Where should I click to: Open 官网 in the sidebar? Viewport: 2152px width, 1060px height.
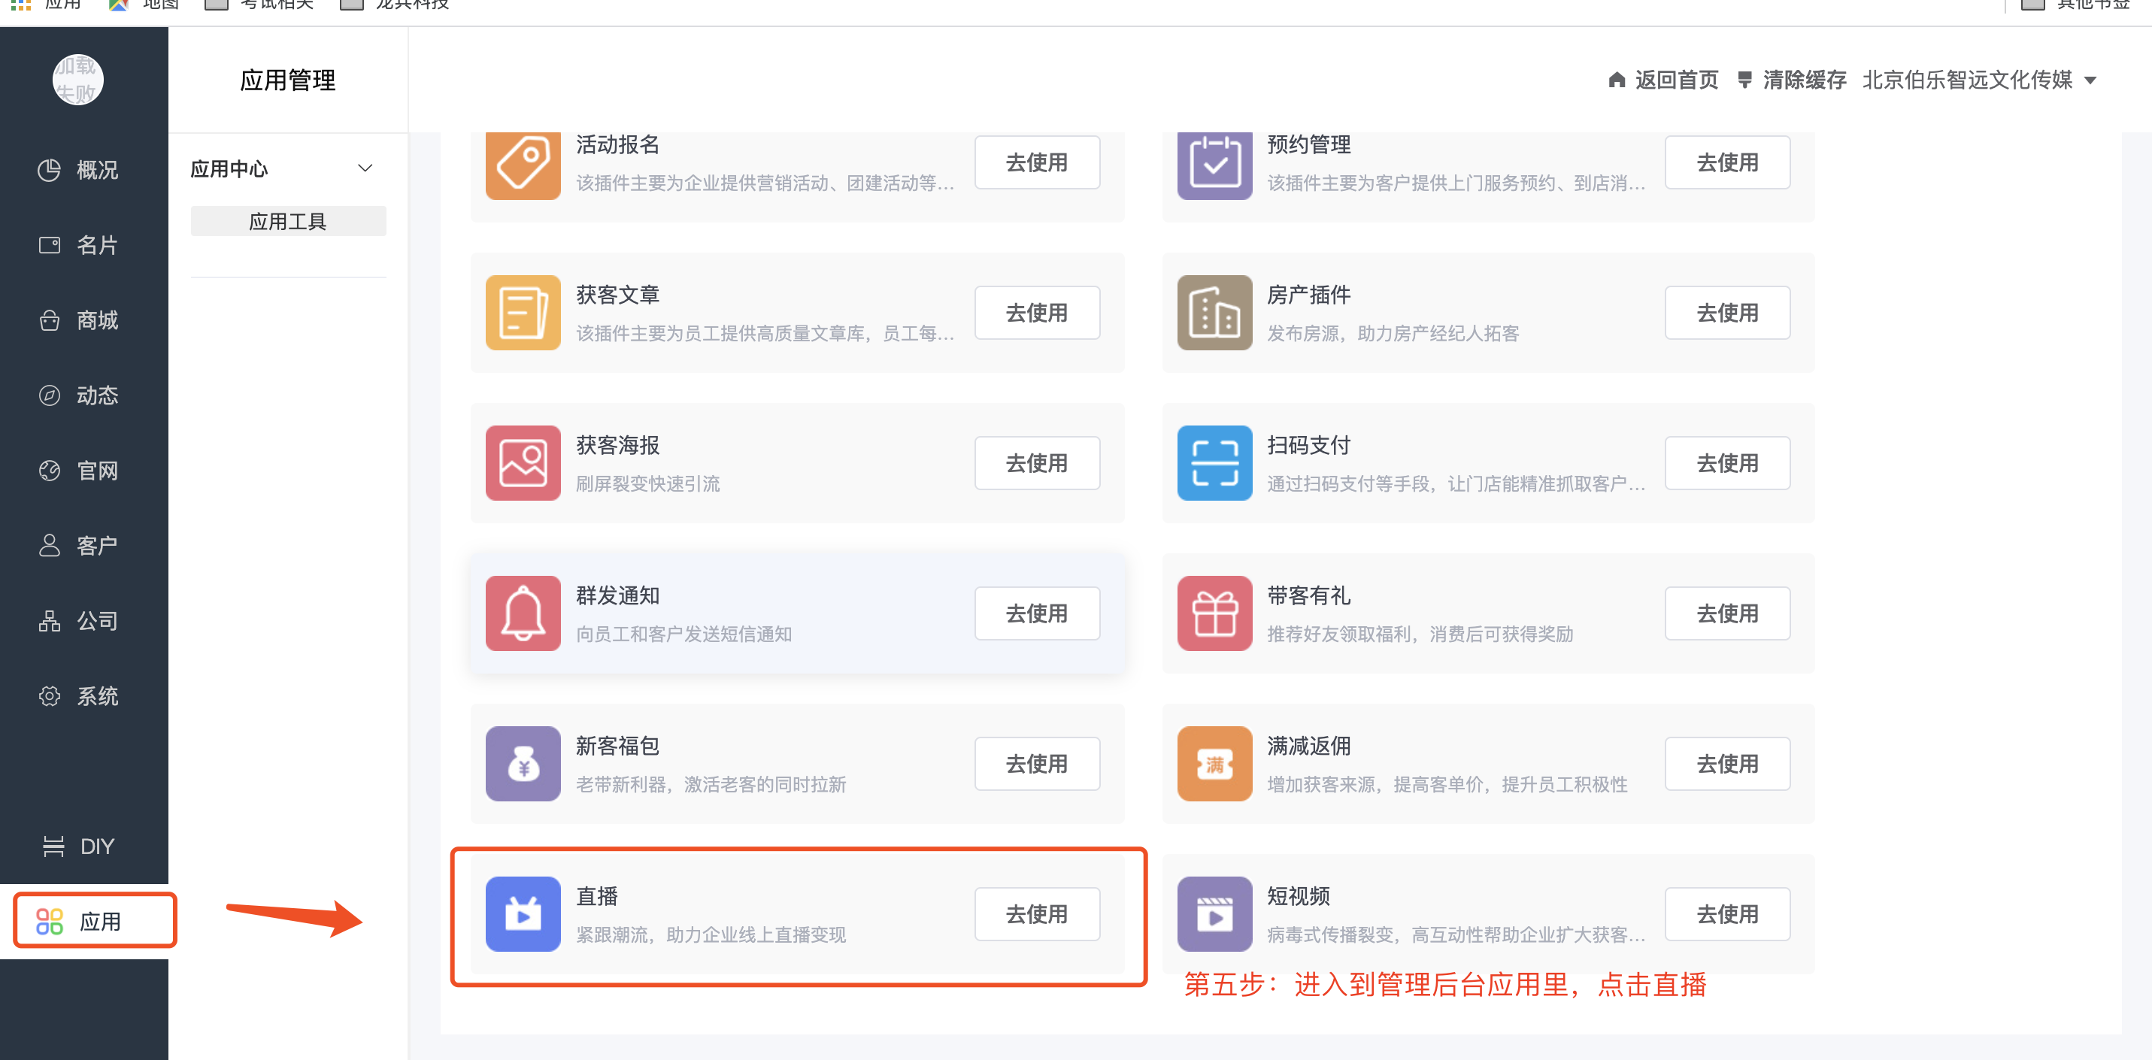tap(80, 471)
